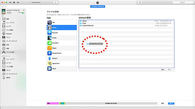Play the current track
The height and width of the screenshot is (109, 195).
pyautogui.click(x=14, y=2)
